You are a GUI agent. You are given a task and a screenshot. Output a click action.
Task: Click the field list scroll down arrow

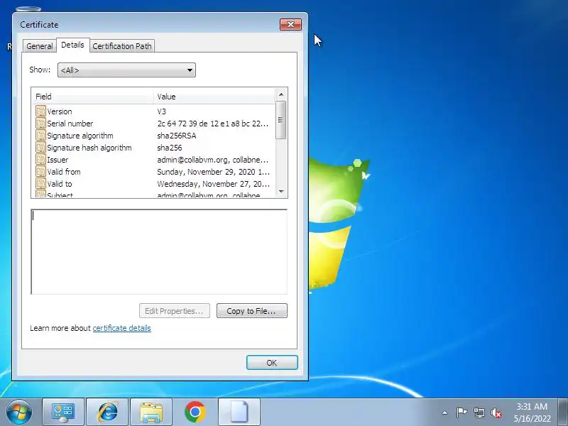(x=281, y=191)
